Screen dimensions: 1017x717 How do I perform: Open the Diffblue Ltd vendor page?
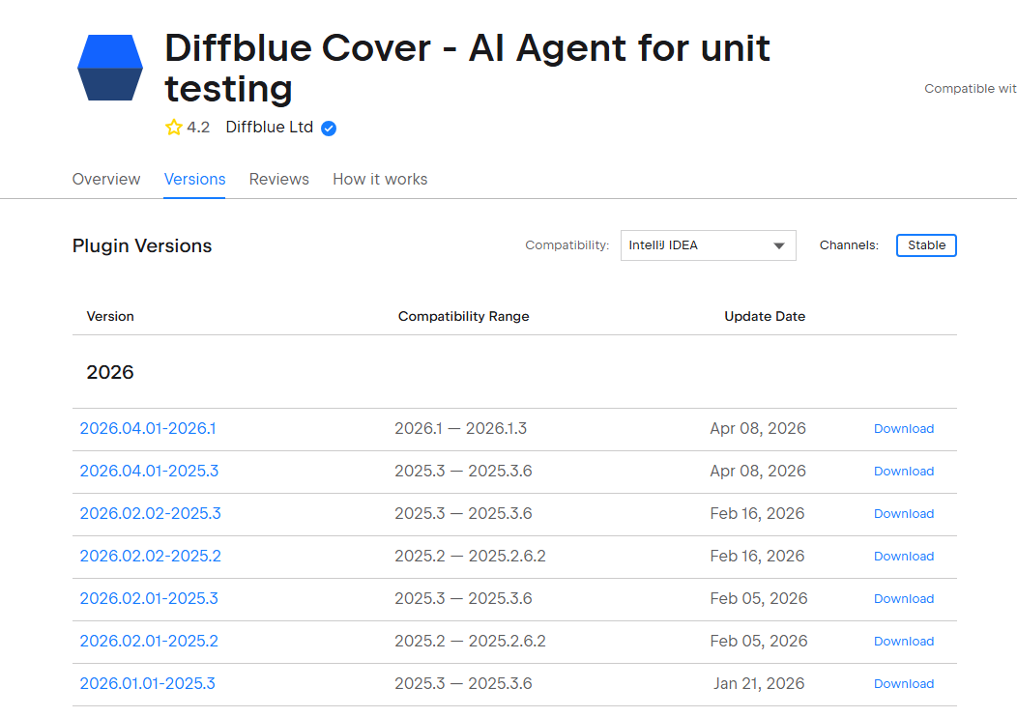269,127
